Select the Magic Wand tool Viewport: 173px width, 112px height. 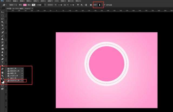tap(2, 22)
